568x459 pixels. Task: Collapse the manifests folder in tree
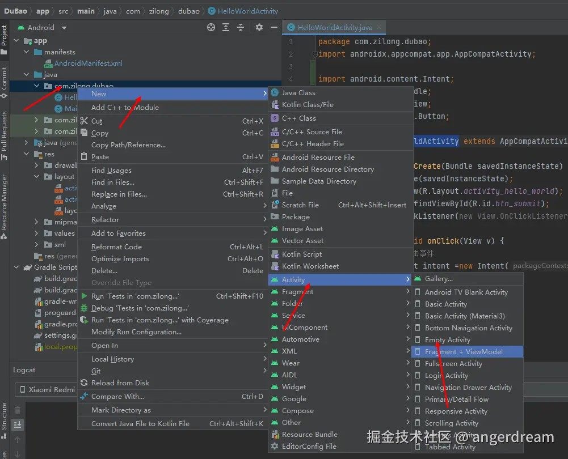pyautogui.click(x=27, y=52)
